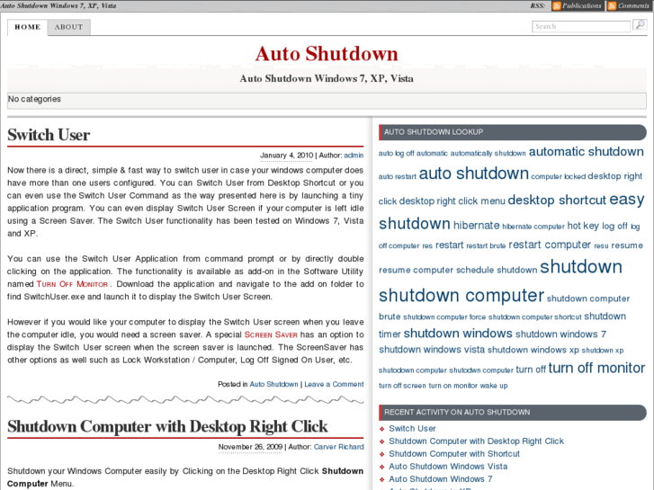Open Auto Shutdown Windows Vista recent link
This screenshot has width=654, height=490.
tap(448, 467)
